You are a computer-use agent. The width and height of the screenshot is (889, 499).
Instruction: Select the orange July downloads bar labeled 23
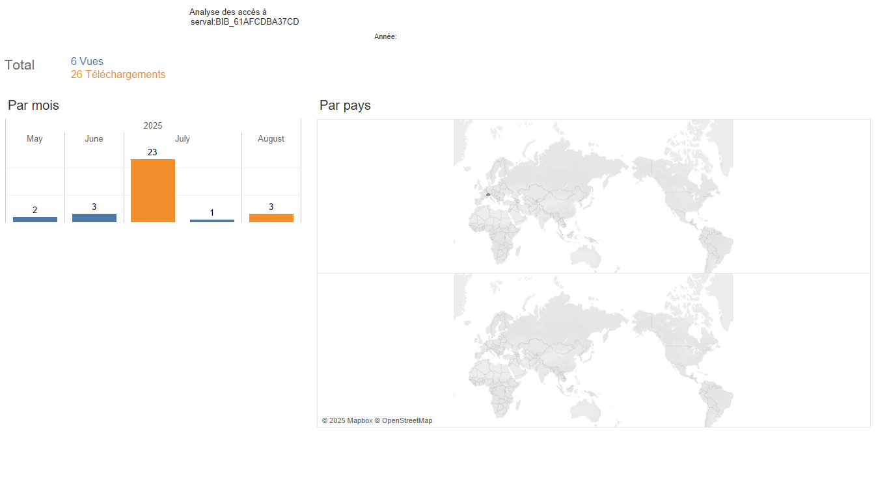(153, 190)
